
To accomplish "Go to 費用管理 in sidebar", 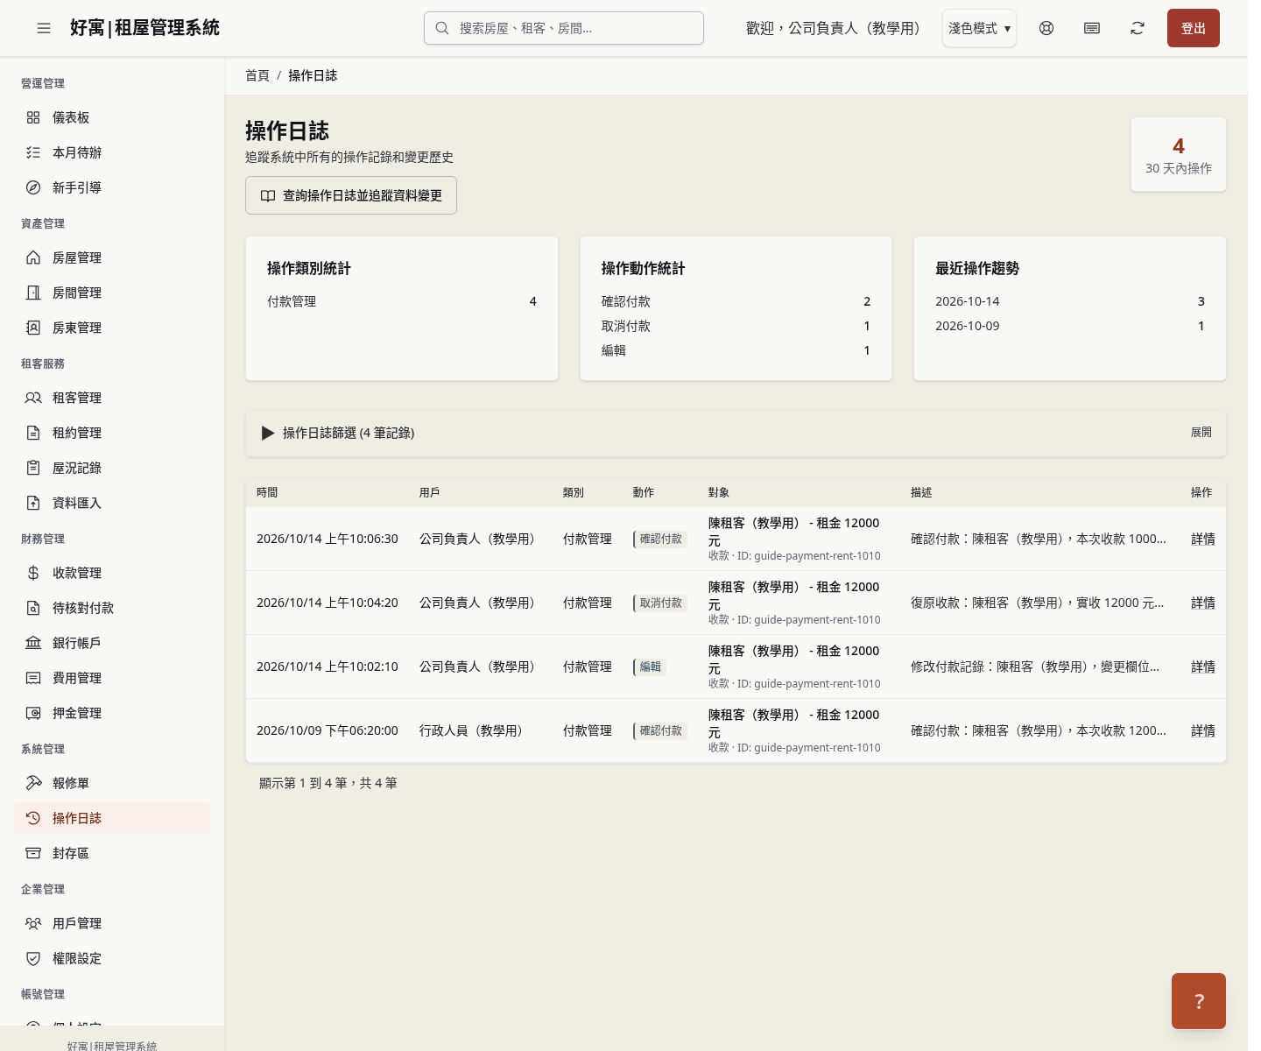I will tap(112, 678).
